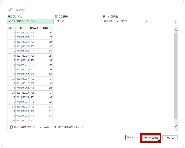
Task: Cancel the import with キャンセル
Action: tap(170, 138)
